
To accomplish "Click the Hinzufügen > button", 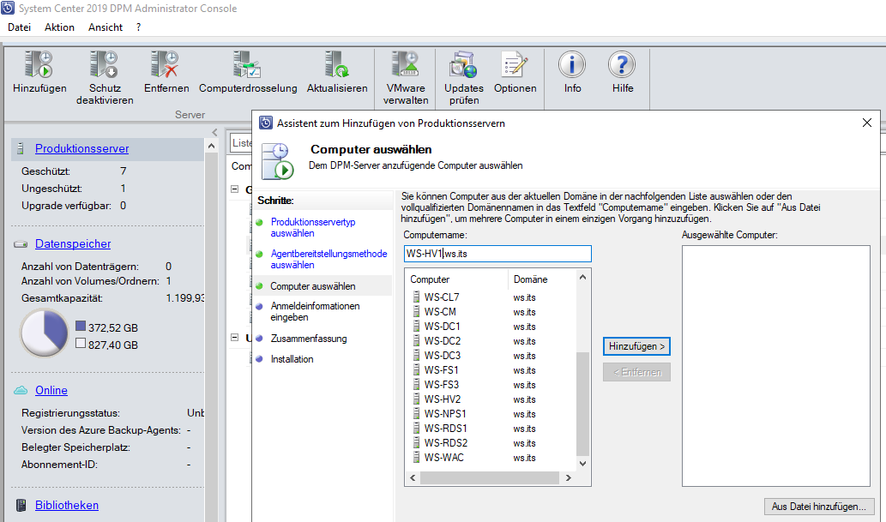I will click(636, 346).
